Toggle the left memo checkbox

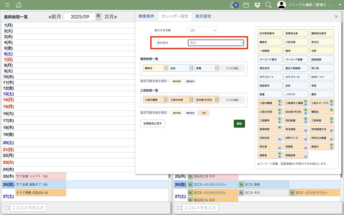[7, 208]
